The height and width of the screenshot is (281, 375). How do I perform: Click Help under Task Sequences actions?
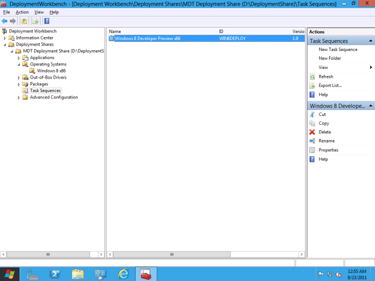click(323, 94)
